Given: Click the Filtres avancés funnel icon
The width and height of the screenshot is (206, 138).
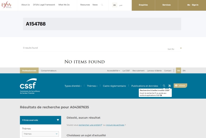Looking at the screenshot, I should [58, 120].
